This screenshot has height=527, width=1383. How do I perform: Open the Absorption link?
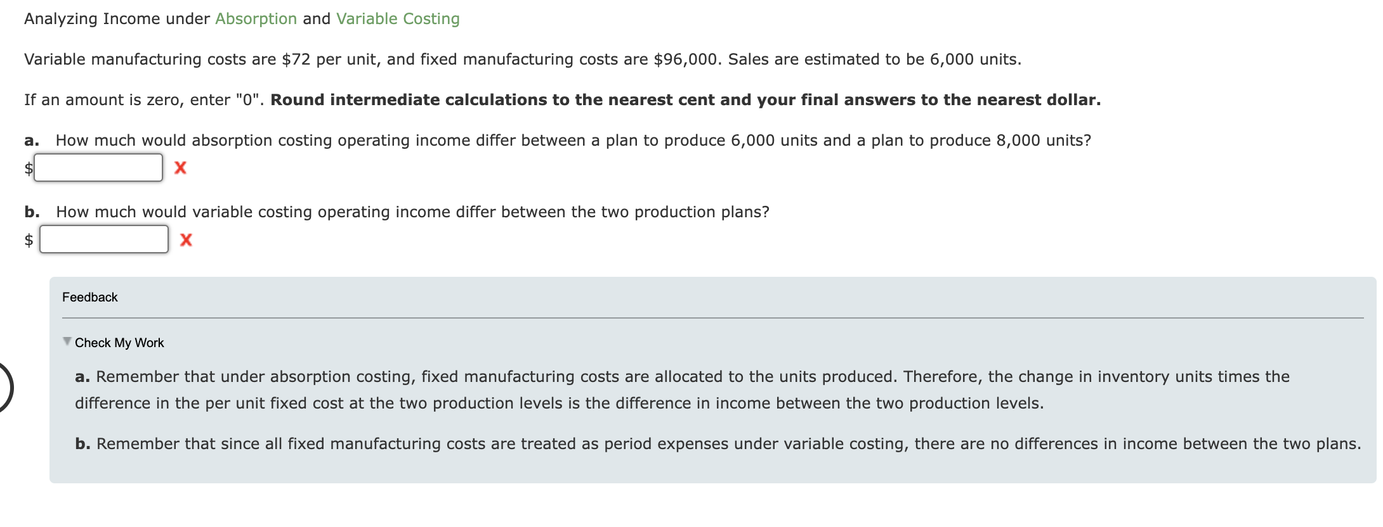pyautogui.click(x=256, y=18)
